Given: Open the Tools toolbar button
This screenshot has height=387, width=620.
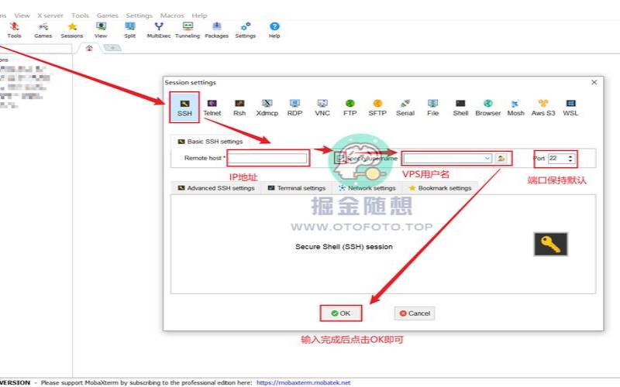Looking at the screenshot, I should [14, 30].
